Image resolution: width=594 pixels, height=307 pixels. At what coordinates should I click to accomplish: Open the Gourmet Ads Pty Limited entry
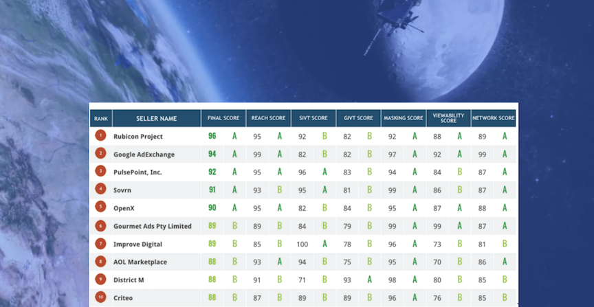pos(153,227)
